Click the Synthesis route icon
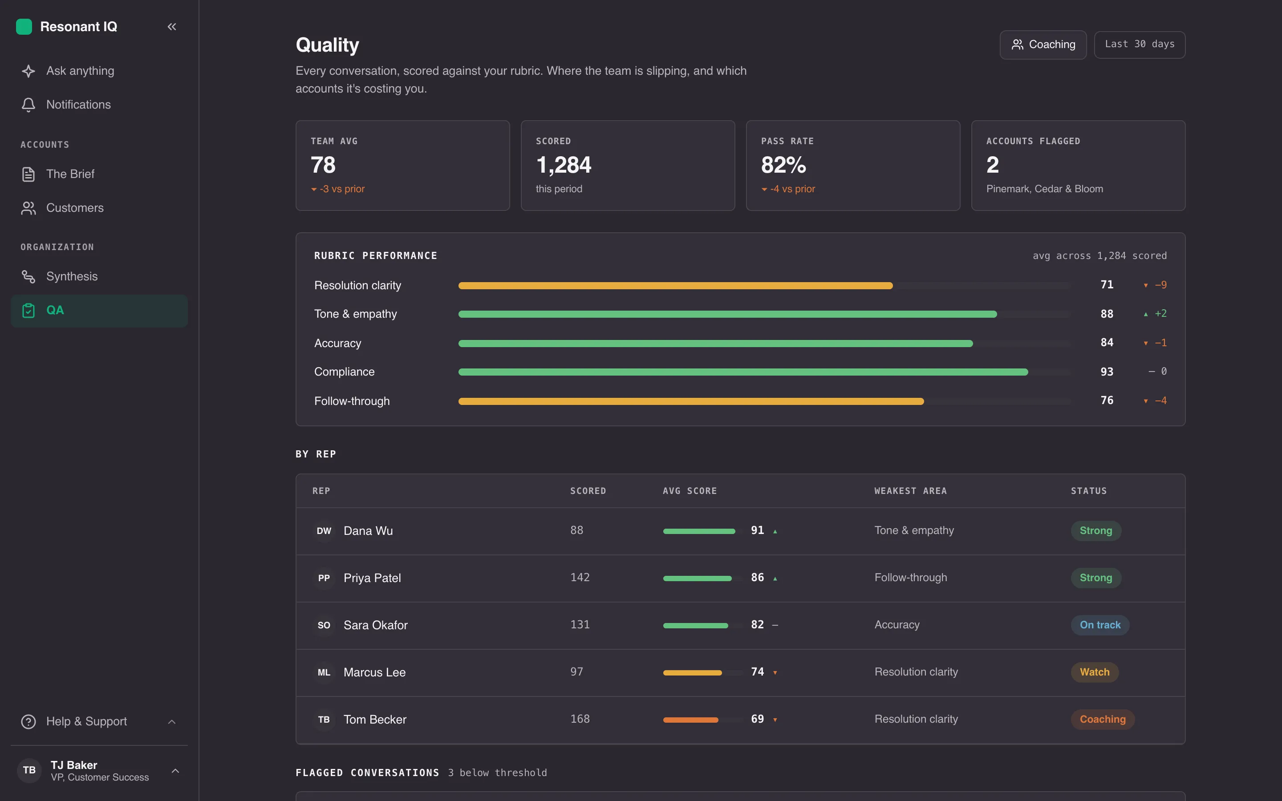This screenshot has height=801, width=1282. pyautogui.click(x=28, y=276)
